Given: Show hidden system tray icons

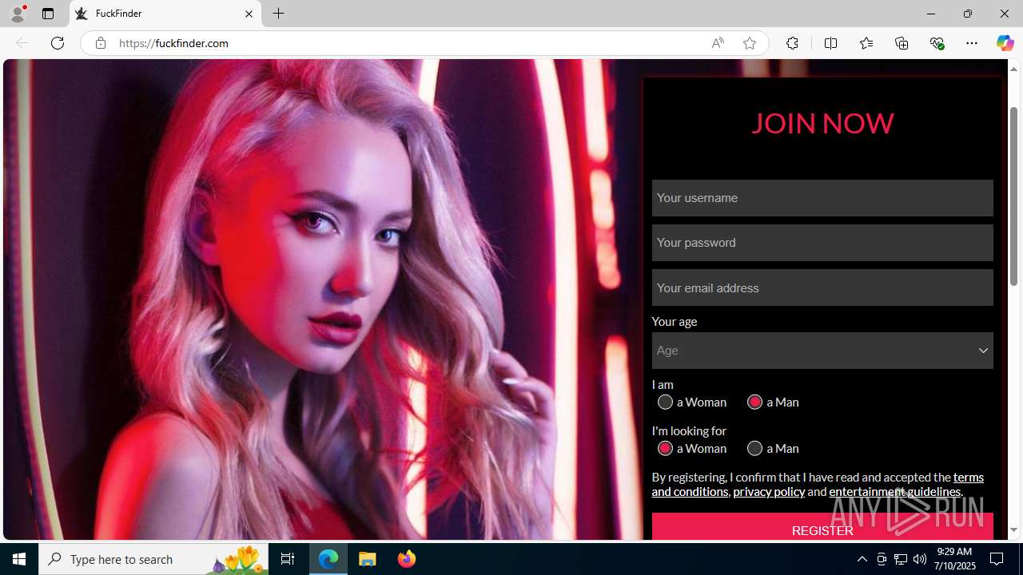Looking at the screenshot, I should pos(862,559).
